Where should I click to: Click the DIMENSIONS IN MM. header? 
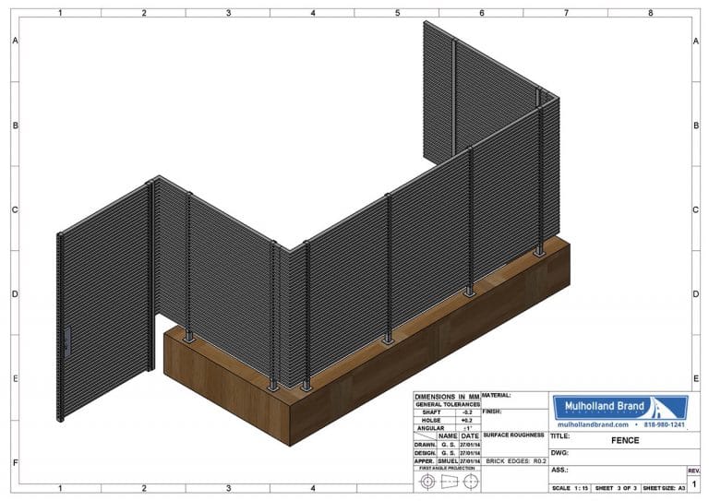coord(448,397)
